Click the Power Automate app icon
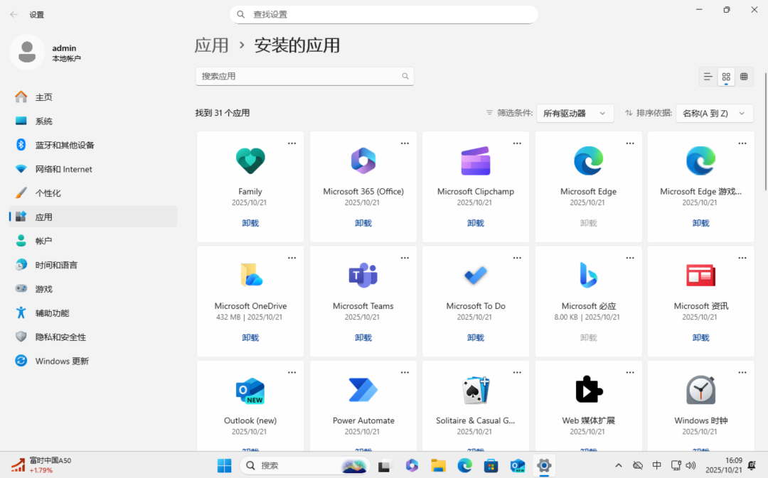 tap(363, 390)
